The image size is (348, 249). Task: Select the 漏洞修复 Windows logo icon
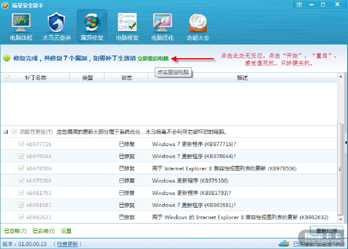coord(92,22)
